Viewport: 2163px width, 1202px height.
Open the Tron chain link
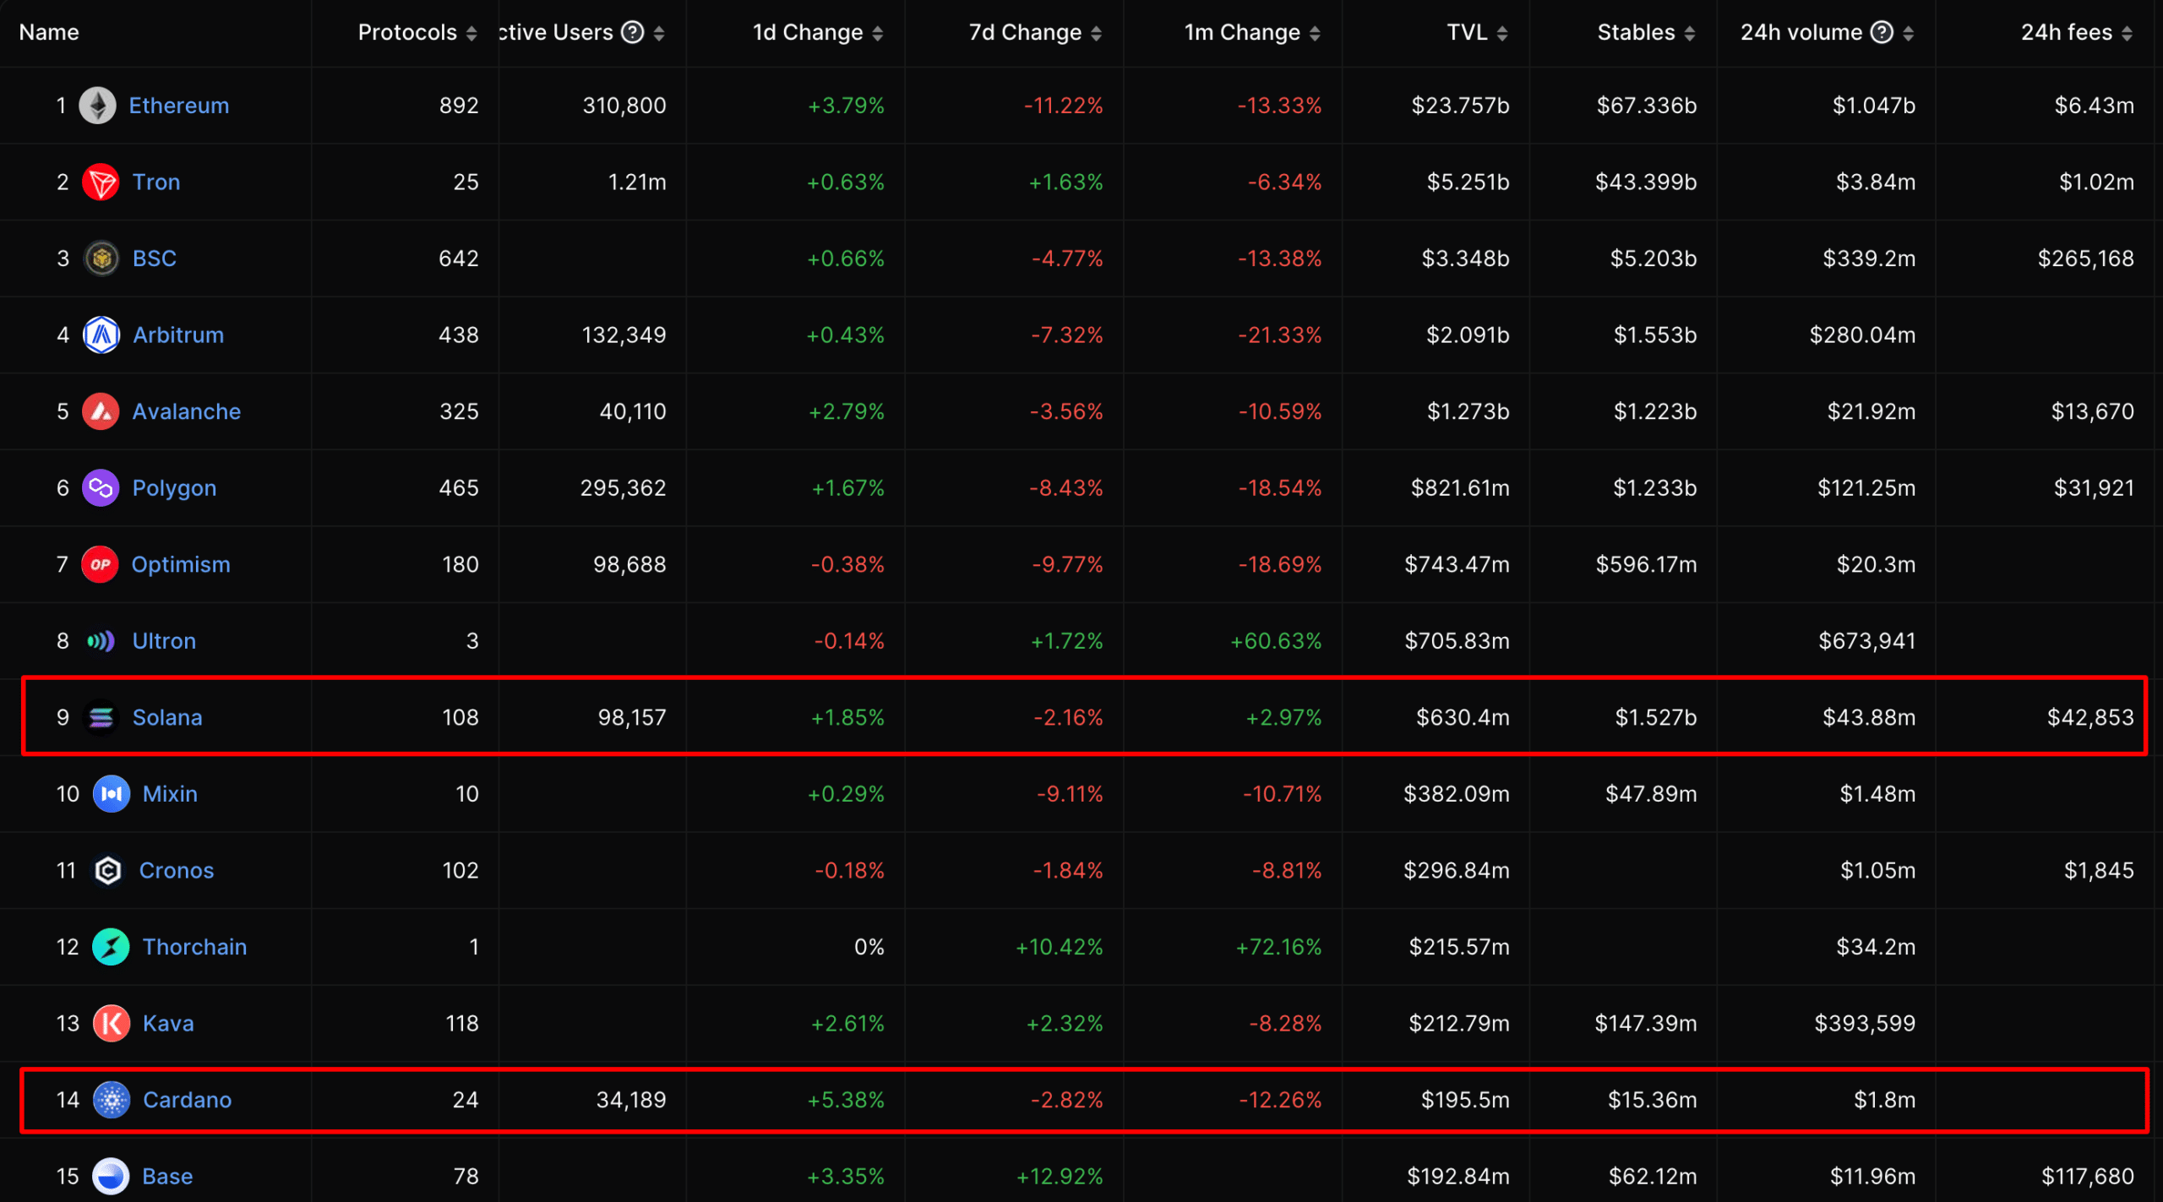156,182
